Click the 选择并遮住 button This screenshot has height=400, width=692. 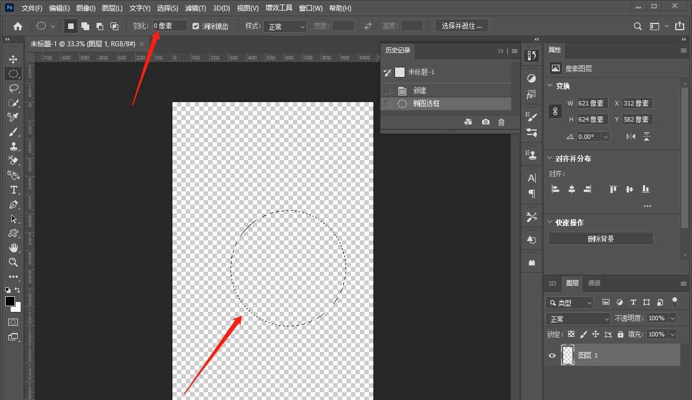462,26
